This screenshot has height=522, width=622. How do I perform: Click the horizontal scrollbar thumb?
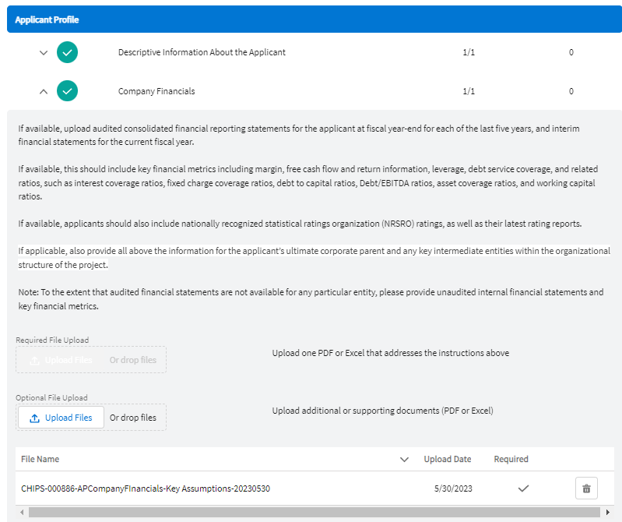(x=311, y=512)
